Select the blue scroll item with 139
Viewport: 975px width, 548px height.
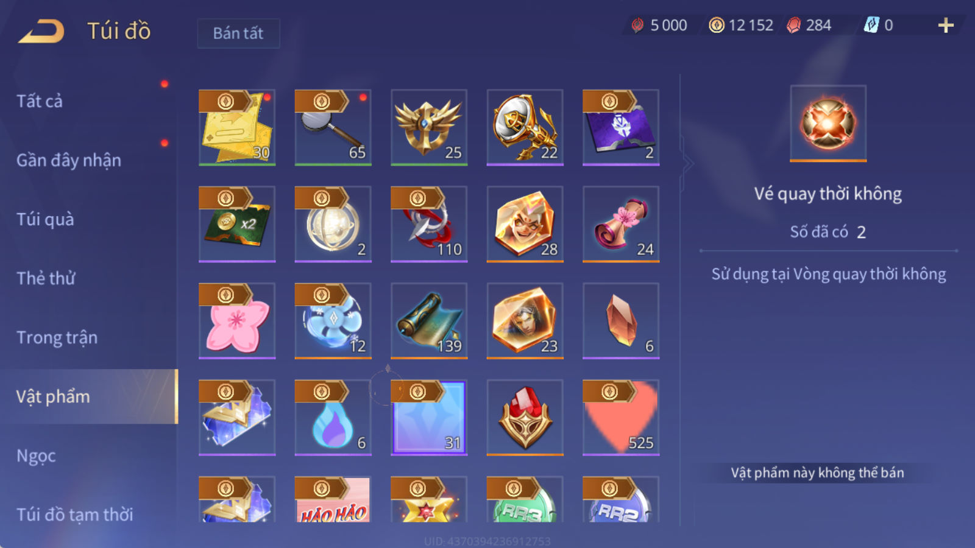[429, 321]
